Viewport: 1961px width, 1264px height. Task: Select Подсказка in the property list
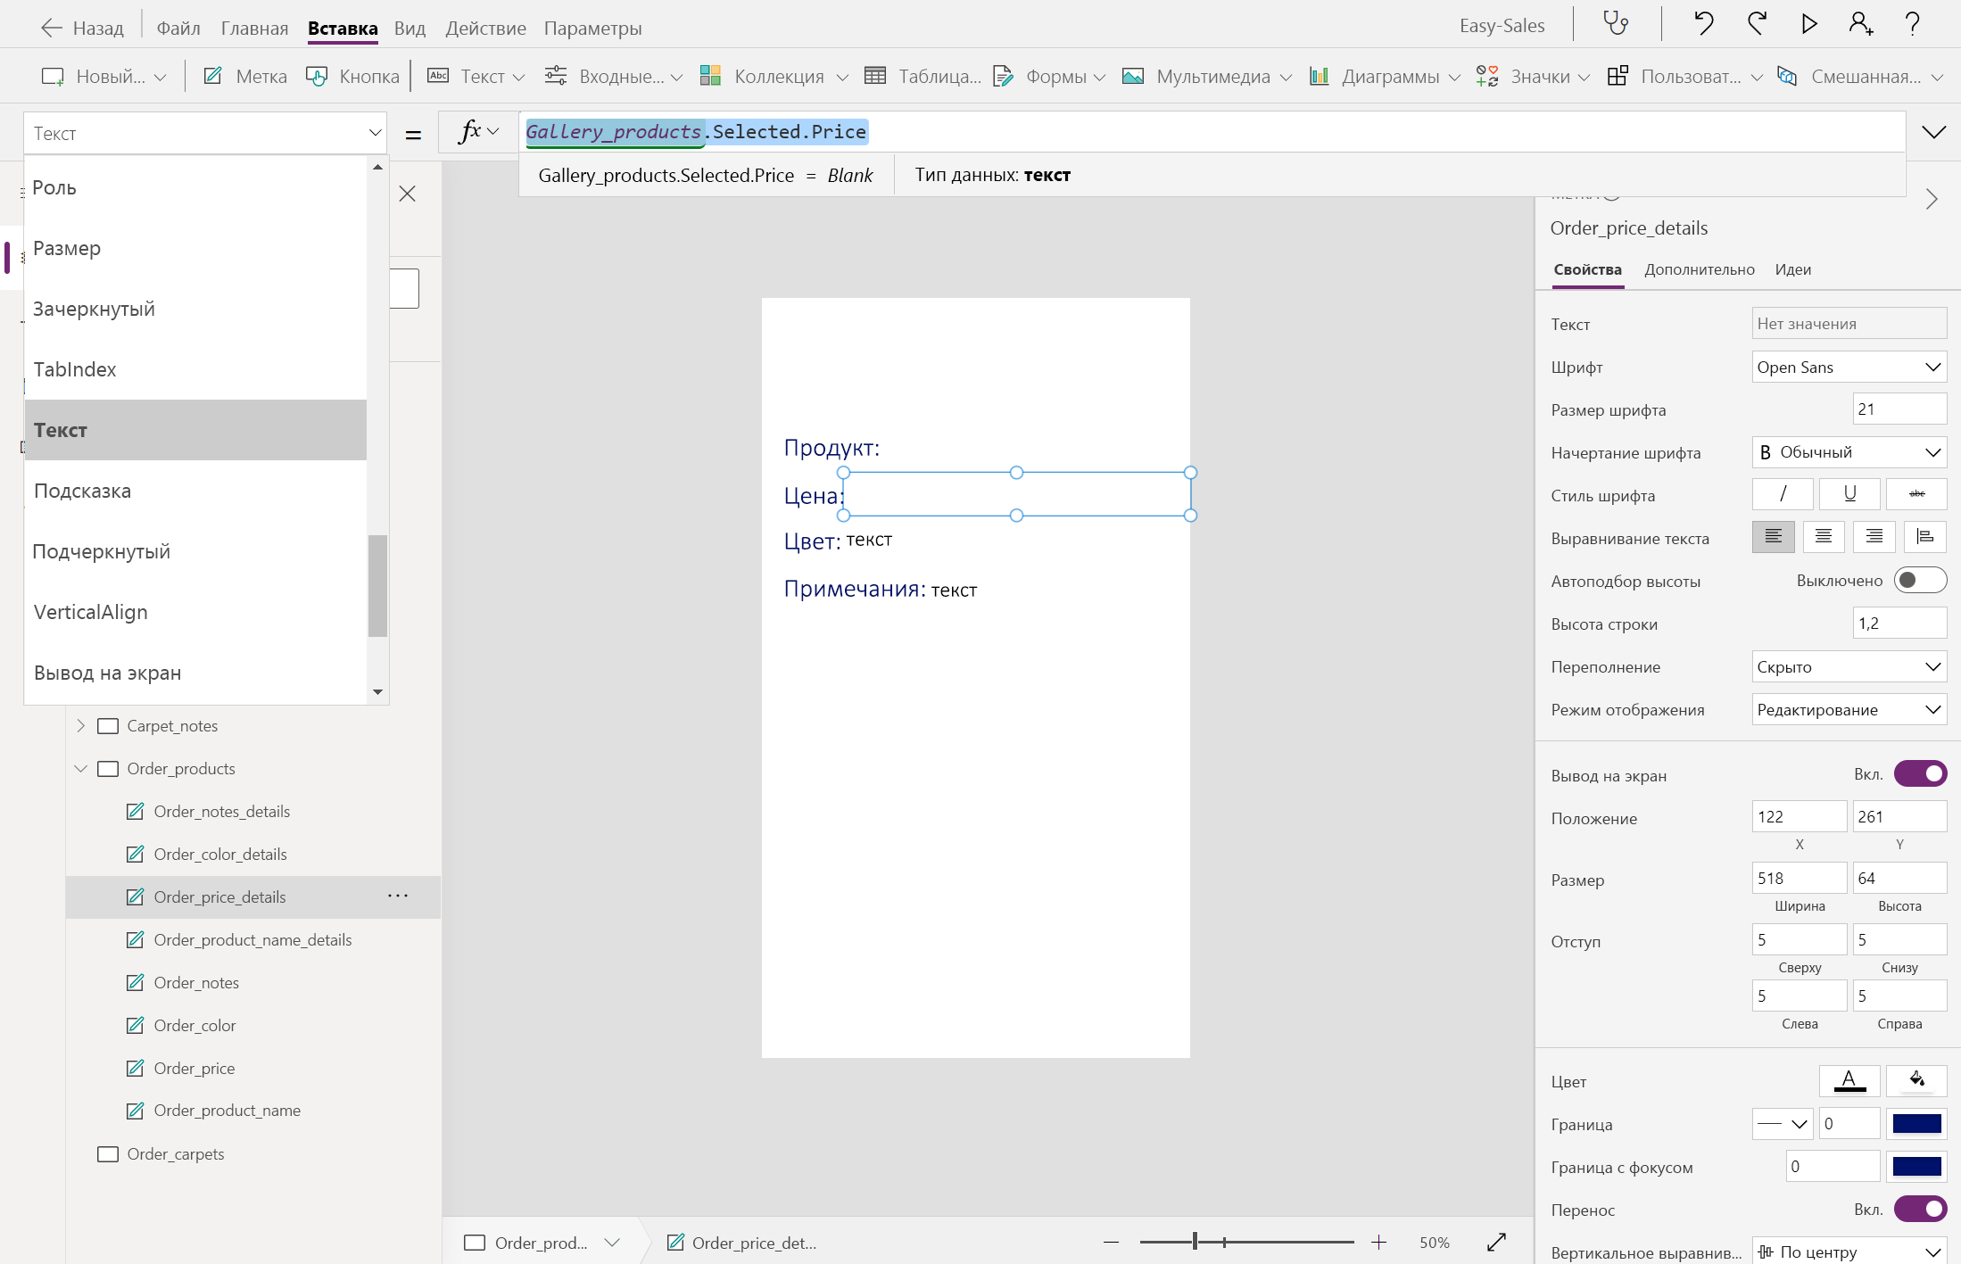point(82,491)
